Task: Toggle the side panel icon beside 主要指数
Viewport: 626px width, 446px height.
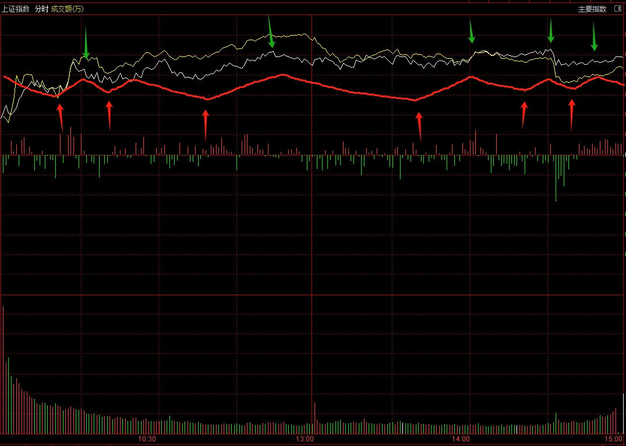Action: 617,9
